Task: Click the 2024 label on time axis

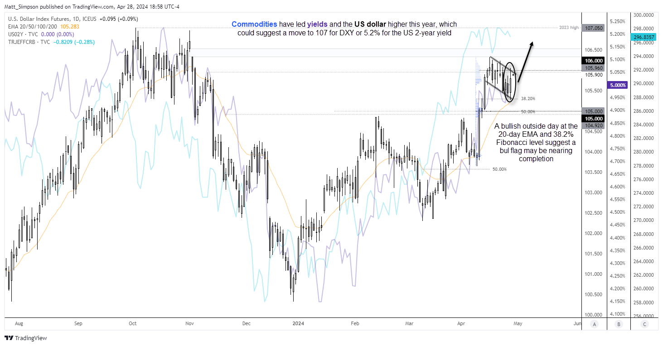Action: coord(298,324)
